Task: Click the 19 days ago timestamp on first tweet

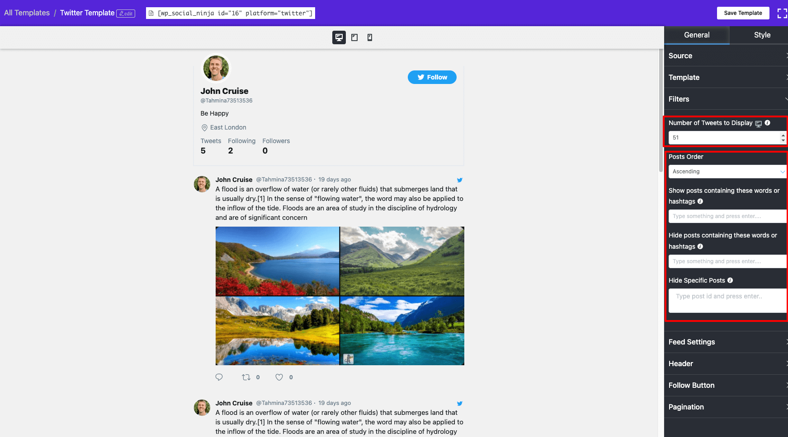Action: point(335,180)
